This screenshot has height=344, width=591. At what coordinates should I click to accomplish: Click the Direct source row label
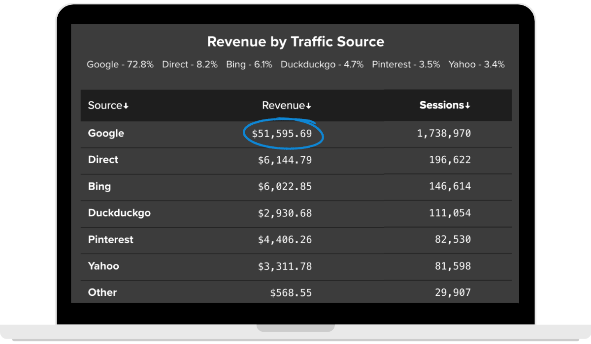tap(103, 160)
